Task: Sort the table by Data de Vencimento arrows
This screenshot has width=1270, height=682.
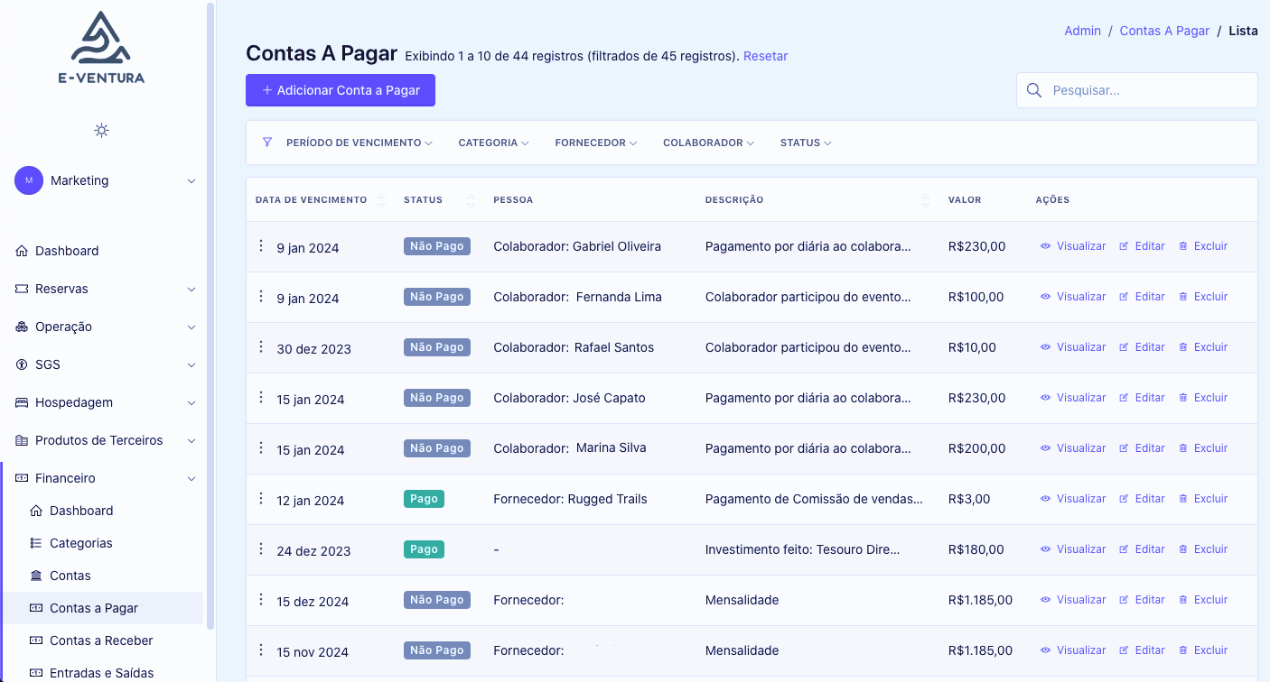Action: pos(380,199)
